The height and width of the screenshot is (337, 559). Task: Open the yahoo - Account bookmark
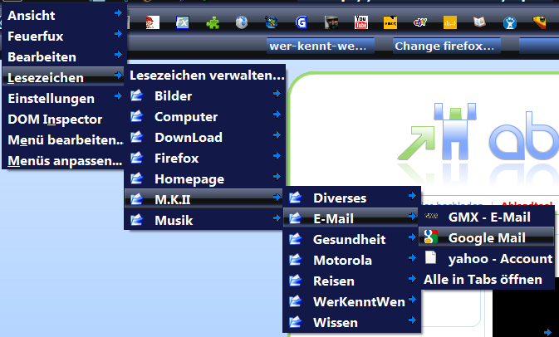coord(487,259)
